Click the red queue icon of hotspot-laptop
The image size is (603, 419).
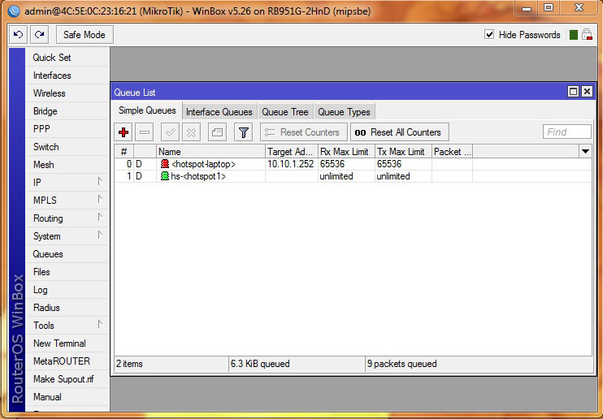[165, 164]
